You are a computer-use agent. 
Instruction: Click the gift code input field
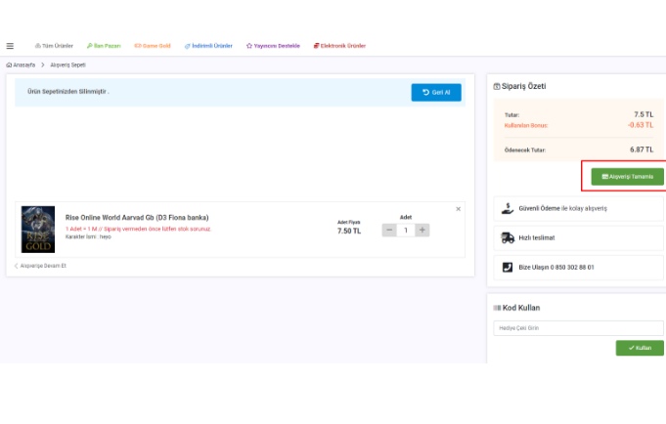(578, 328)
